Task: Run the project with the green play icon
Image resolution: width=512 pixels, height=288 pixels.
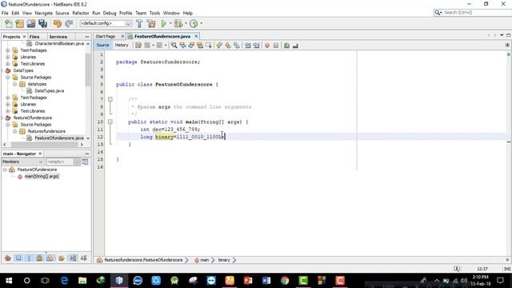Action: (x=163, y=23)
